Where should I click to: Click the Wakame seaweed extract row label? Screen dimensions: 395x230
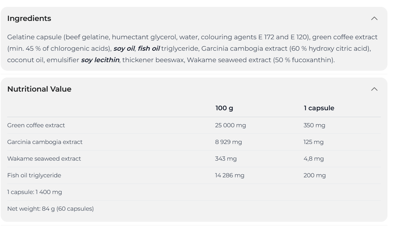click(x=44, y=159)
